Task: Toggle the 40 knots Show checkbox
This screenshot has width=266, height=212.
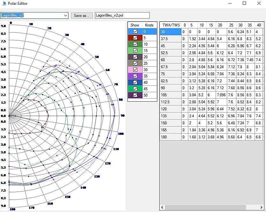Action: (135, 82)
